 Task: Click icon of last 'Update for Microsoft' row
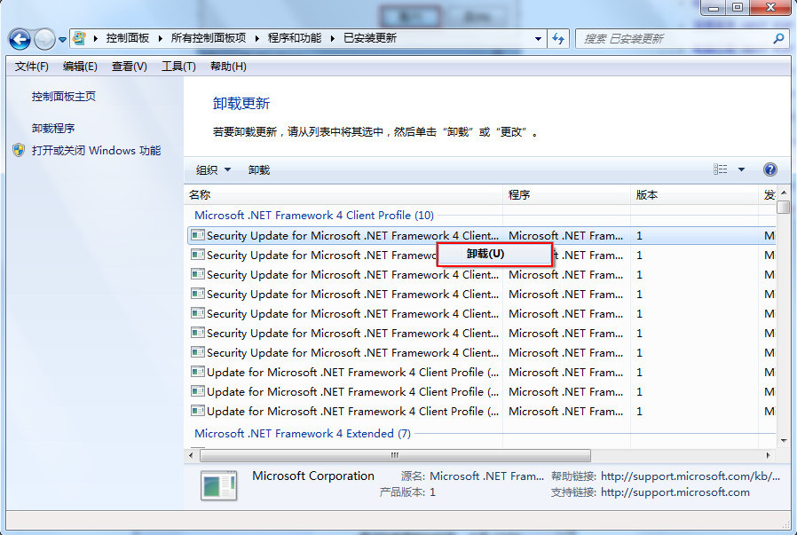pyautogui.click(x=198, y=411)
